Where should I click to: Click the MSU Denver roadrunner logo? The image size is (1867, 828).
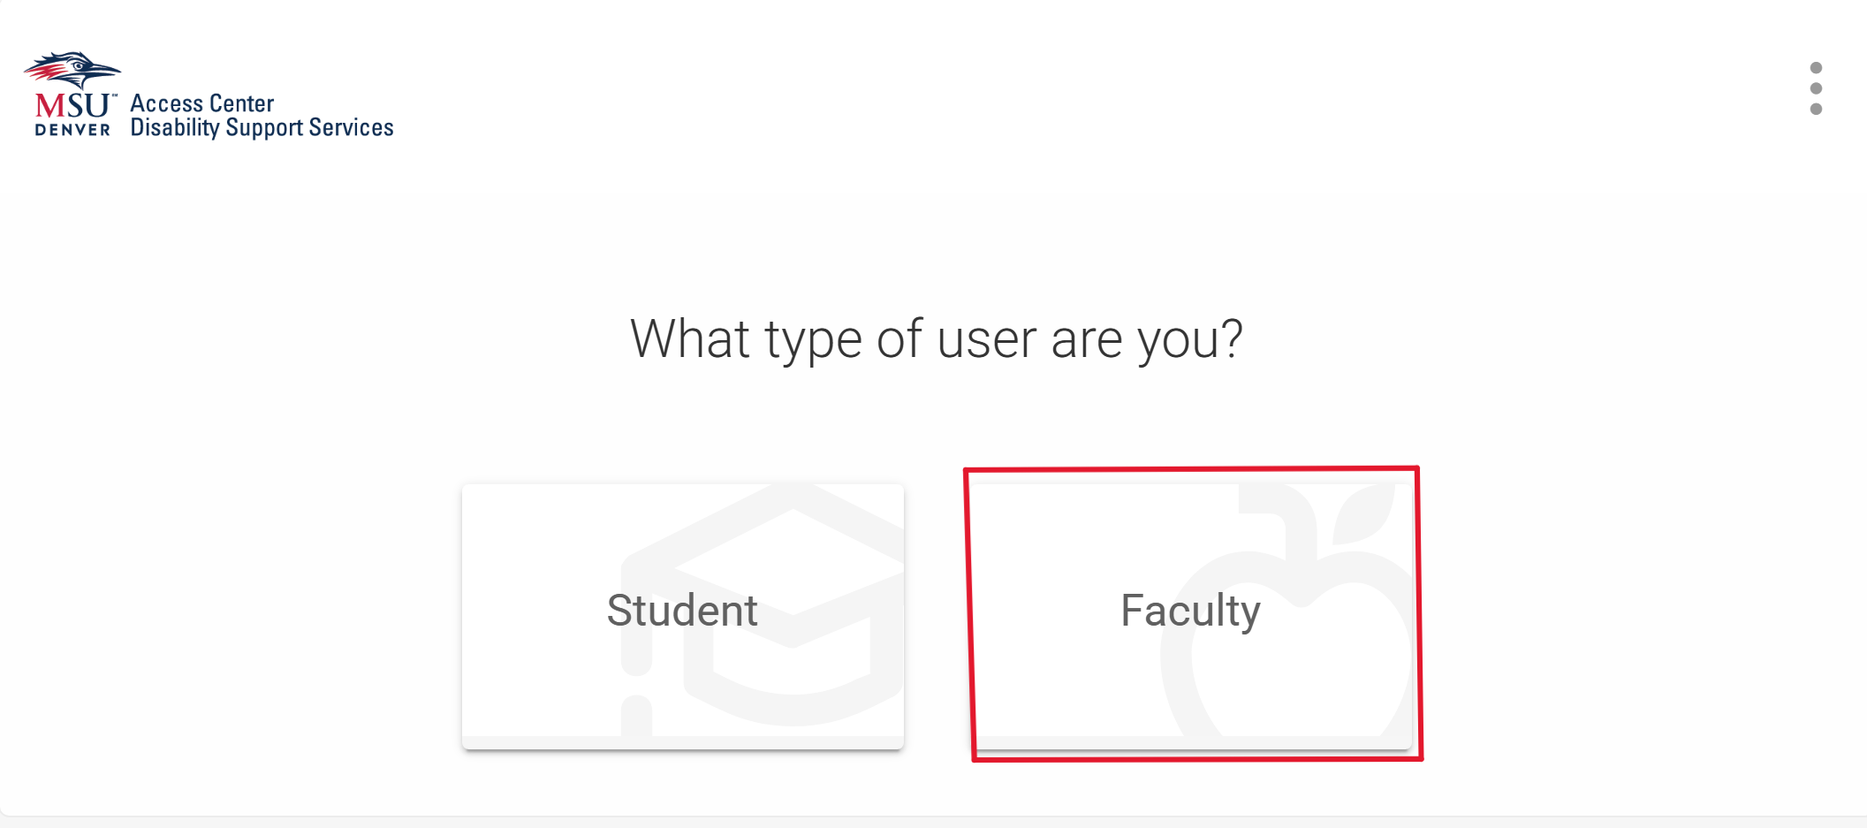(74, 71)
